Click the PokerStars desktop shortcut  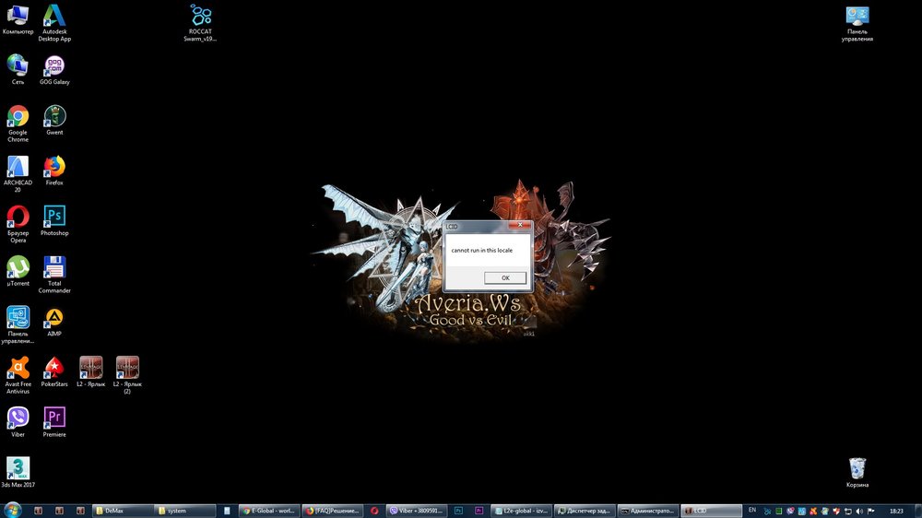tap(54, 368)
